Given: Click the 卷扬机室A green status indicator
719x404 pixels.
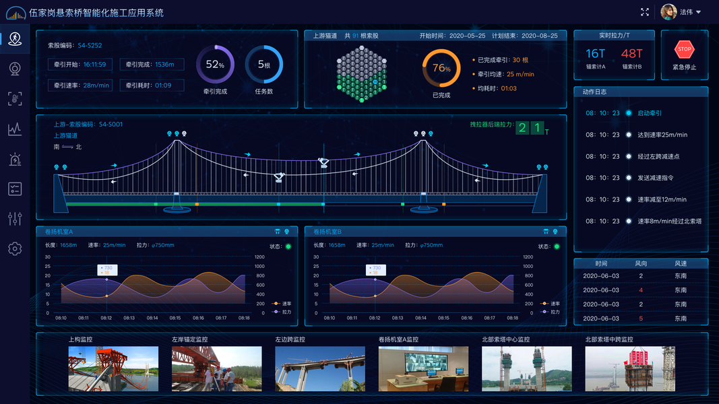Looking at the screenshot, I should pos(288,246).
